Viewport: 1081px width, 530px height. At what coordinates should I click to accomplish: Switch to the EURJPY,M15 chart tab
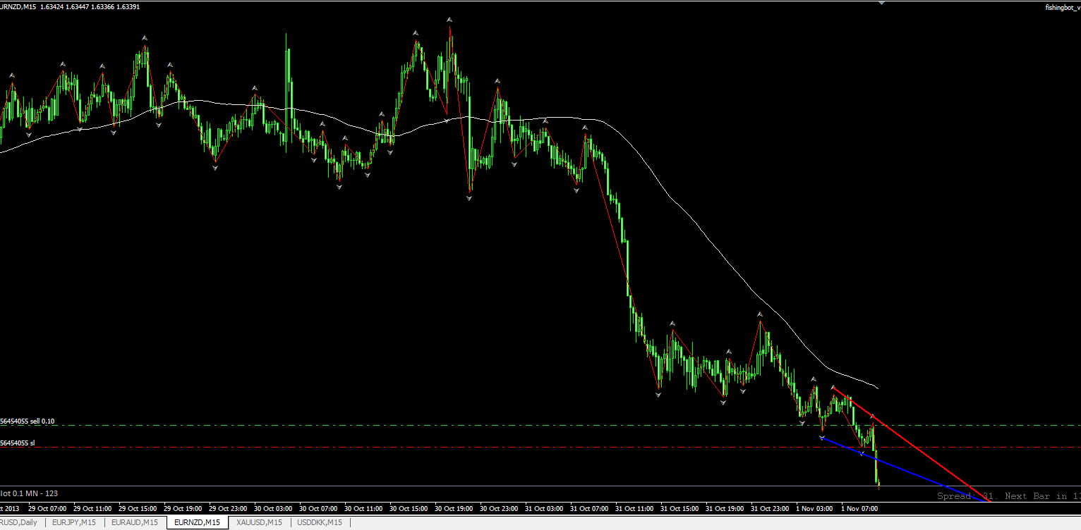coord(75,522)
